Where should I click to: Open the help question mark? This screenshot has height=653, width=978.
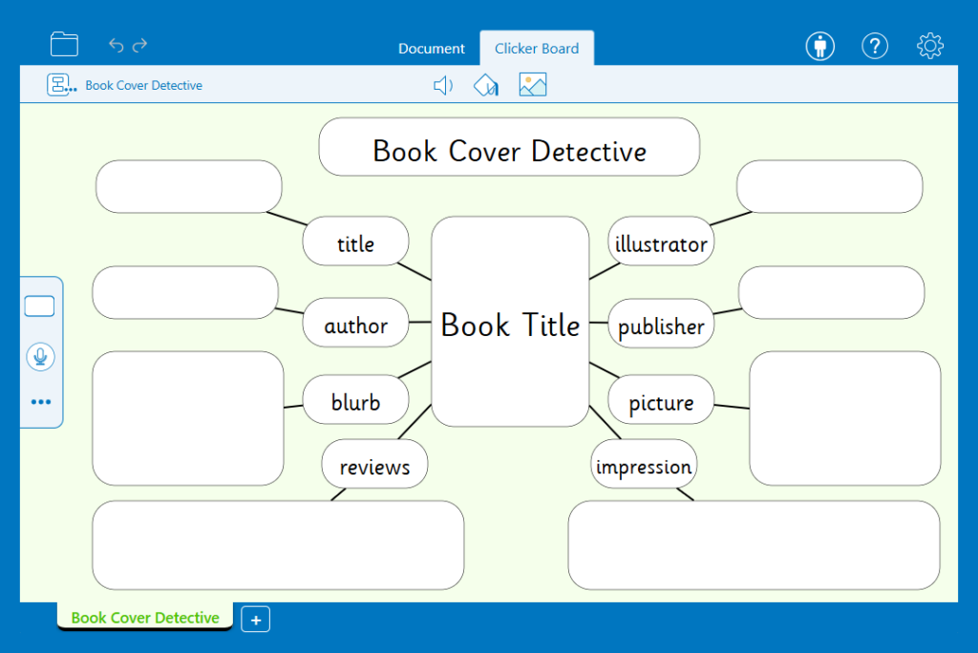(875, 46)
